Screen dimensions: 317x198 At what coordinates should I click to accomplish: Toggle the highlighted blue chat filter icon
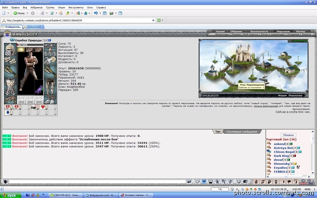point(204,182)
